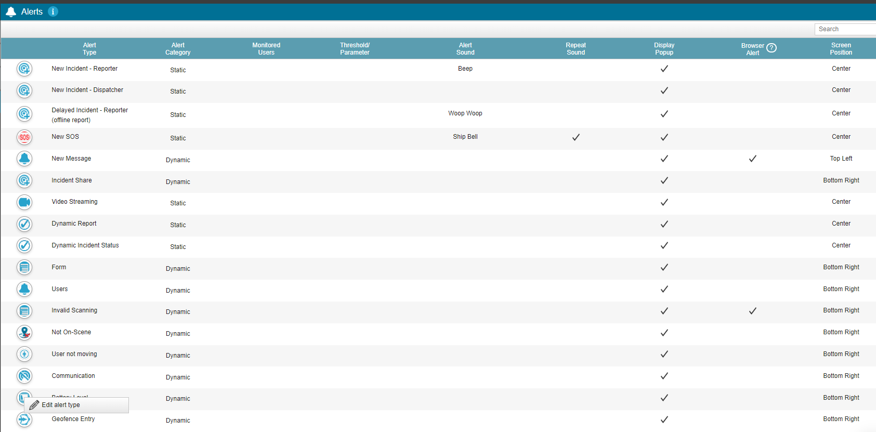This screenshot has height=432, width=876.
Task: Open the New Incident - Dispatcher row
Action: (x=438, y=90)
